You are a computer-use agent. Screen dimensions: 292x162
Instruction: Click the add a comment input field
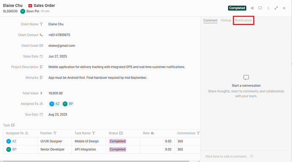coord(227,157)
